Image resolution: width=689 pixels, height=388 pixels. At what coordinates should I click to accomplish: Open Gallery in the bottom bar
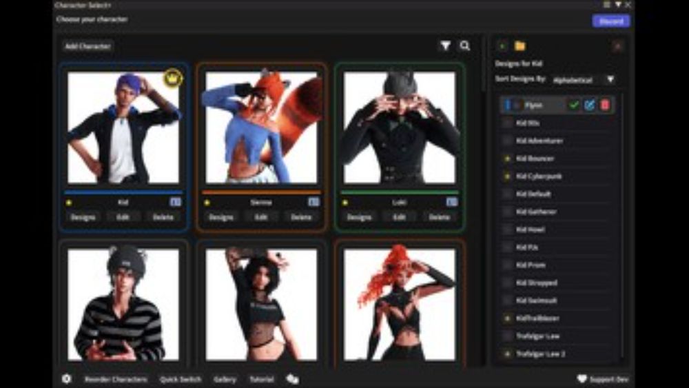(225, 379)
